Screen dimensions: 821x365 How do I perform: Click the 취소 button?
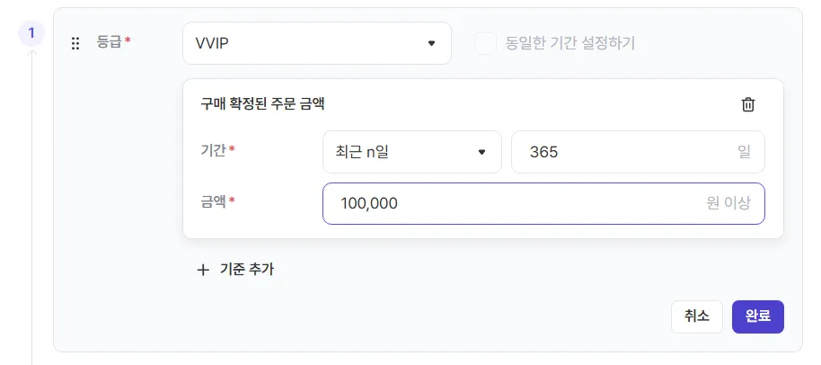pyautogui.click(x=697, y=316)
